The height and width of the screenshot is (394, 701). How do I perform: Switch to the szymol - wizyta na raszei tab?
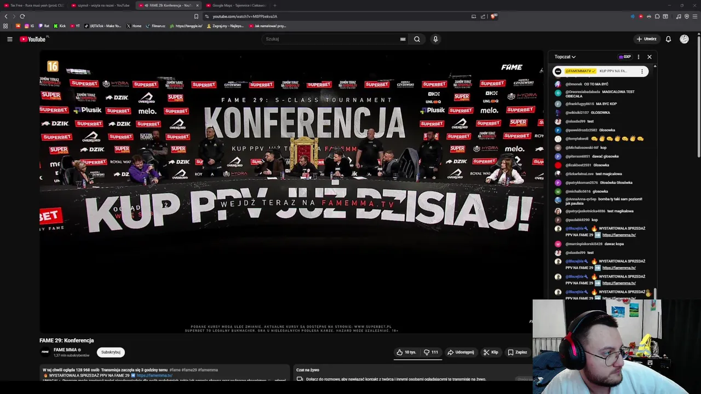click(101, 5)
